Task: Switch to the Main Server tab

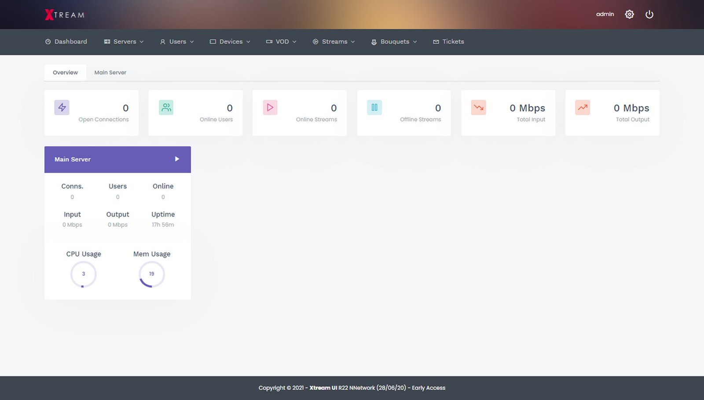Action: (110, 73)
